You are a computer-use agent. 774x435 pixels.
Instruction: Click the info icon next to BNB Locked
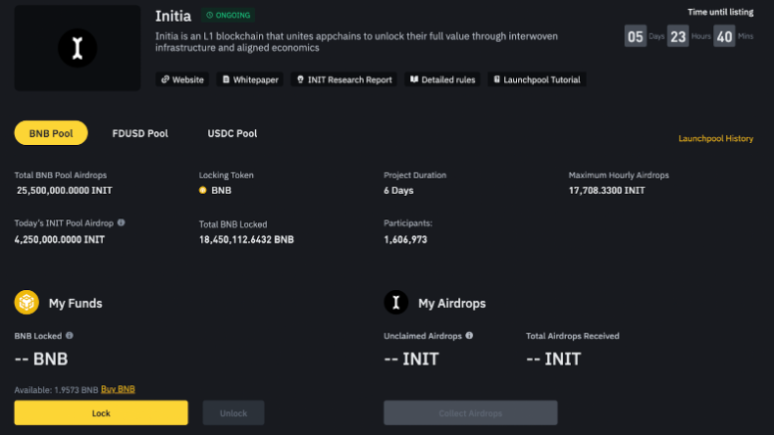click(x=69, y=336)
